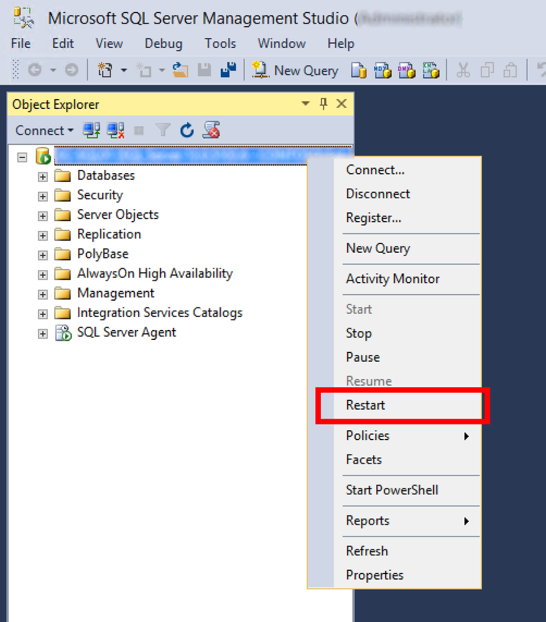
Task: Pin the Object Explorer panel with auto-hide pin
Action: [x=324, y=104]
